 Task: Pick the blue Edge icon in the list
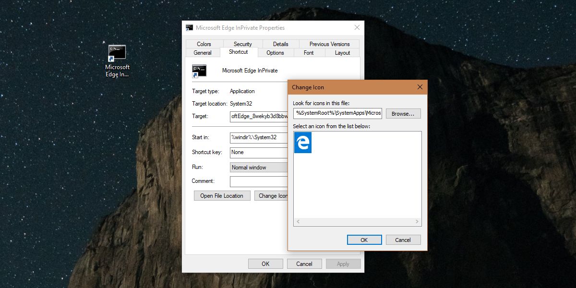(x=303, y=143)
